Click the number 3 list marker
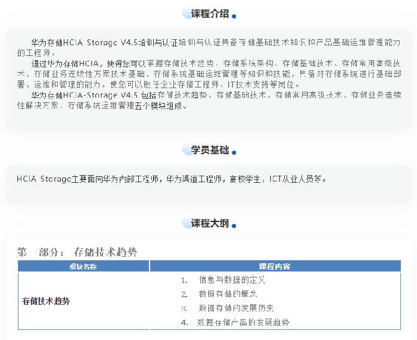Image resolution: width=417 pixels, height=340 pixels. click(x=185, y=308)
